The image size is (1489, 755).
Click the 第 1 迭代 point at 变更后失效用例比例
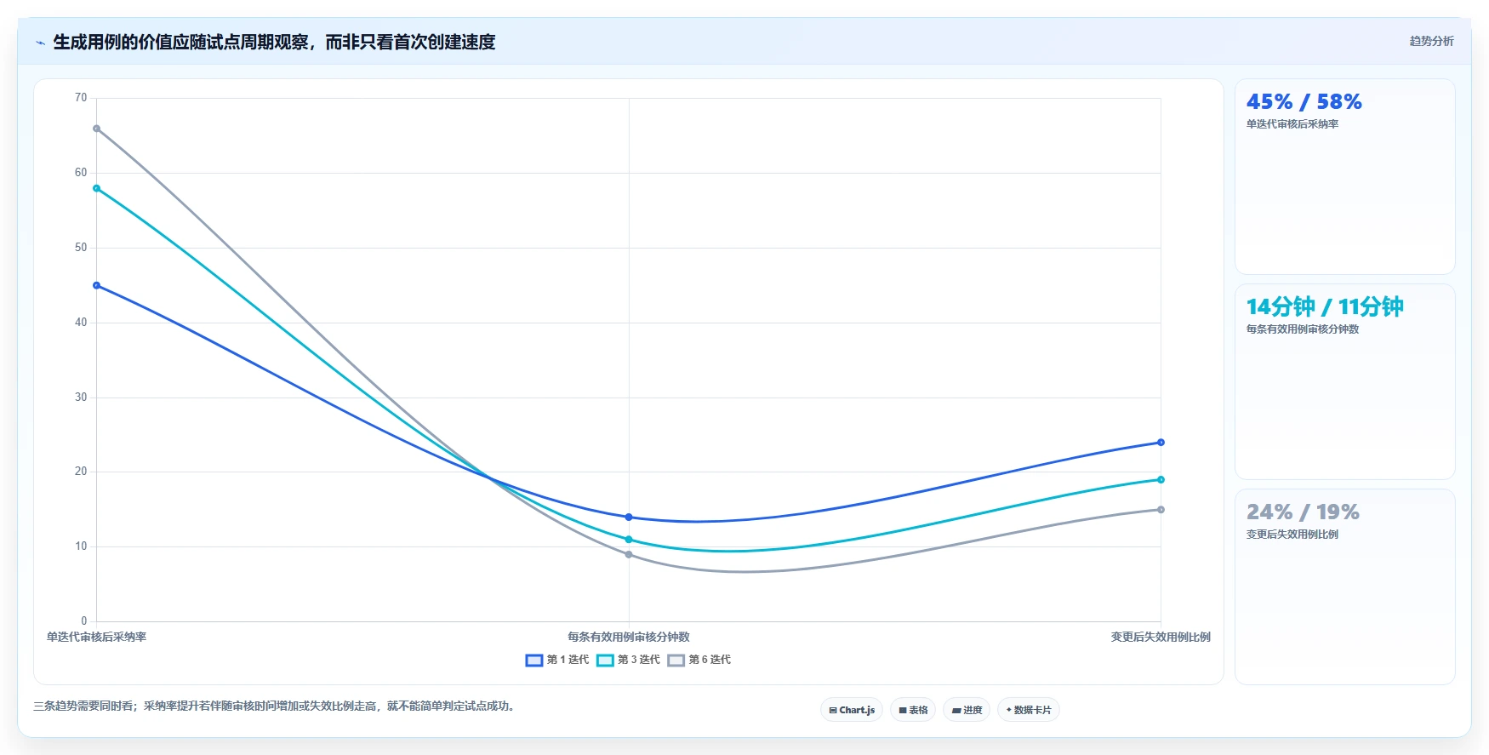1161,443
